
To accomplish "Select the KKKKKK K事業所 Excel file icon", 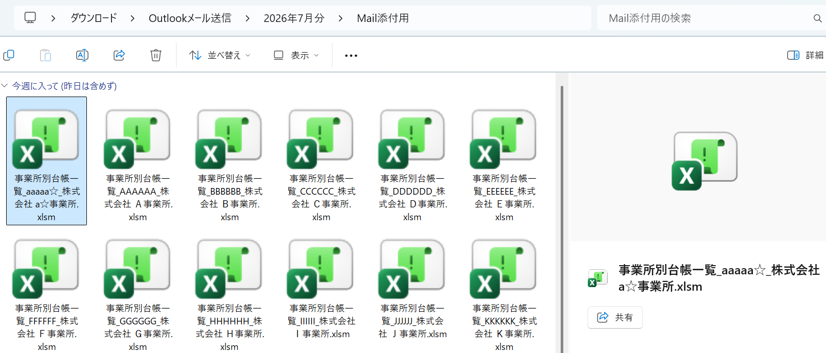I will point(503,269).
